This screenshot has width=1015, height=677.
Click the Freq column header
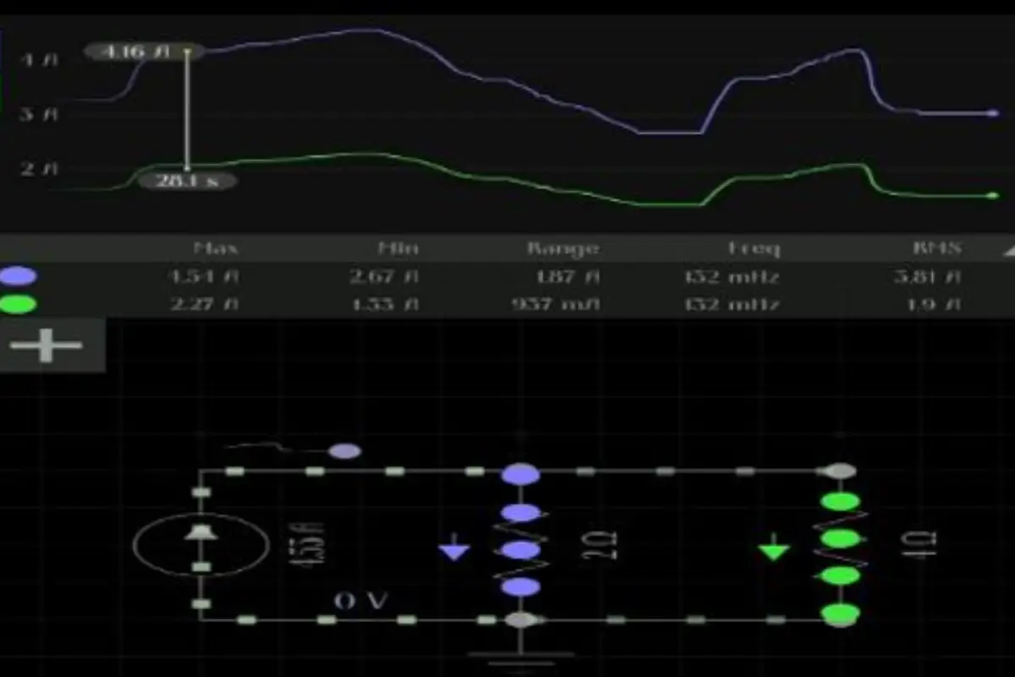pos(754,249)
